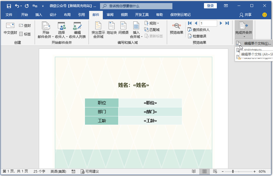
Task: Click the Undo icon on quick access toolbar
Action: click(x=16, y=6)
